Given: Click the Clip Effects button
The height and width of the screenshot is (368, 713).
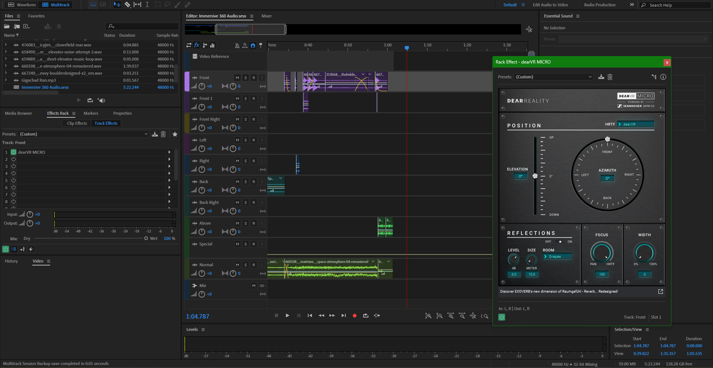Looking at the screenshot, I should (x=77, y=123).
